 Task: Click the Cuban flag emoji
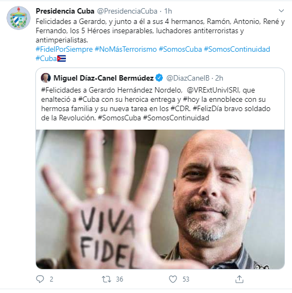coord(62,58)
